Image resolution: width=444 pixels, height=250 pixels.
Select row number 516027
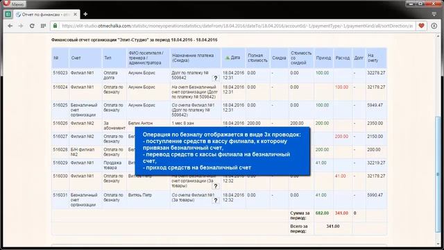pyautogui.click(x=60, y=136)
